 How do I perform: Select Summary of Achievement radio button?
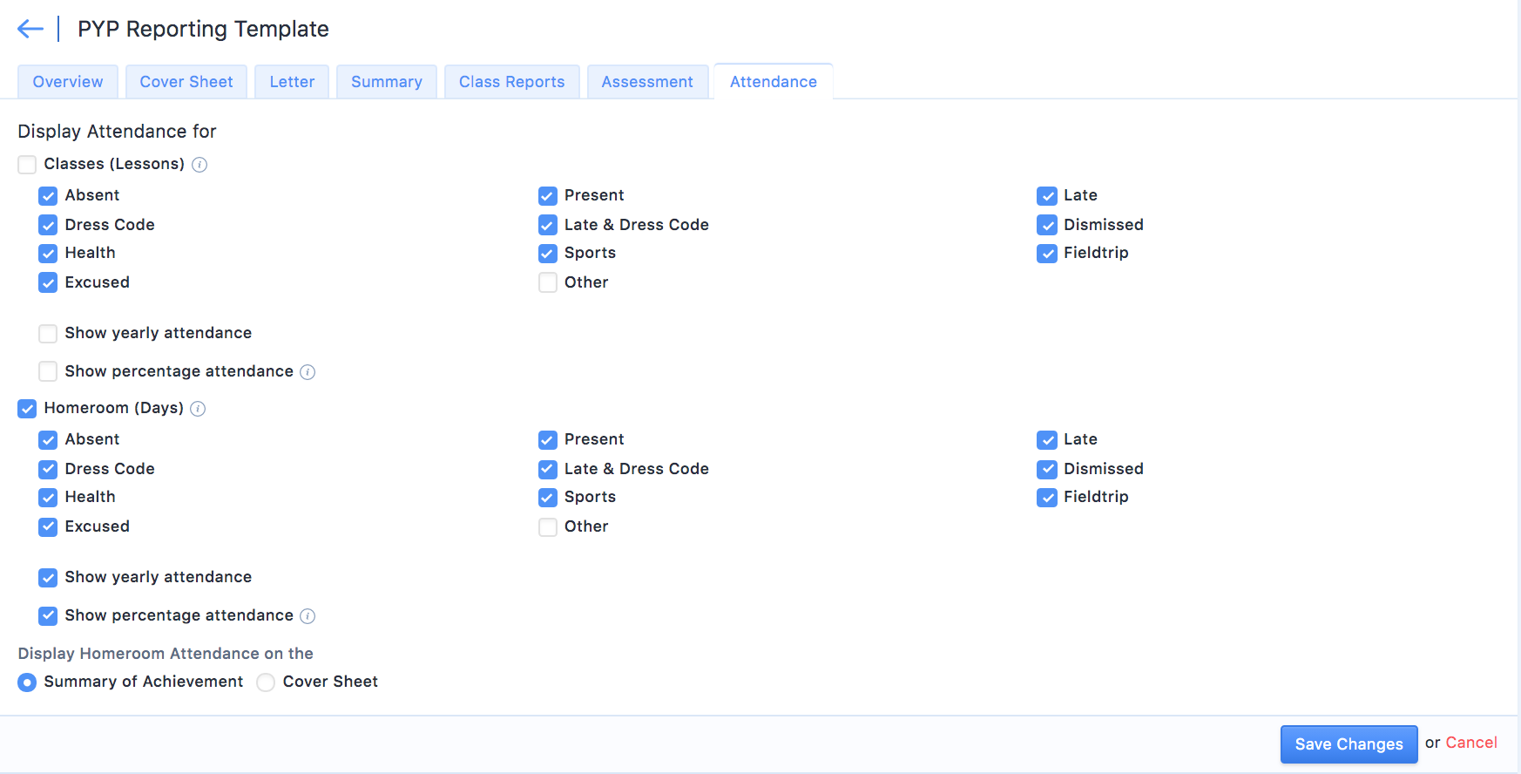(27, 682)
